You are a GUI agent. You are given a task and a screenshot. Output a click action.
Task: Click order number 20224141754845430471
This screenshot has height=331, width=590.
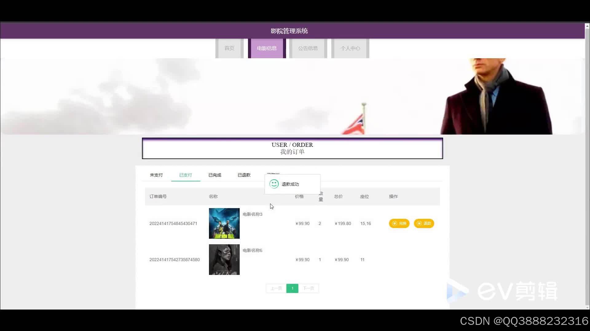point(173,223)
